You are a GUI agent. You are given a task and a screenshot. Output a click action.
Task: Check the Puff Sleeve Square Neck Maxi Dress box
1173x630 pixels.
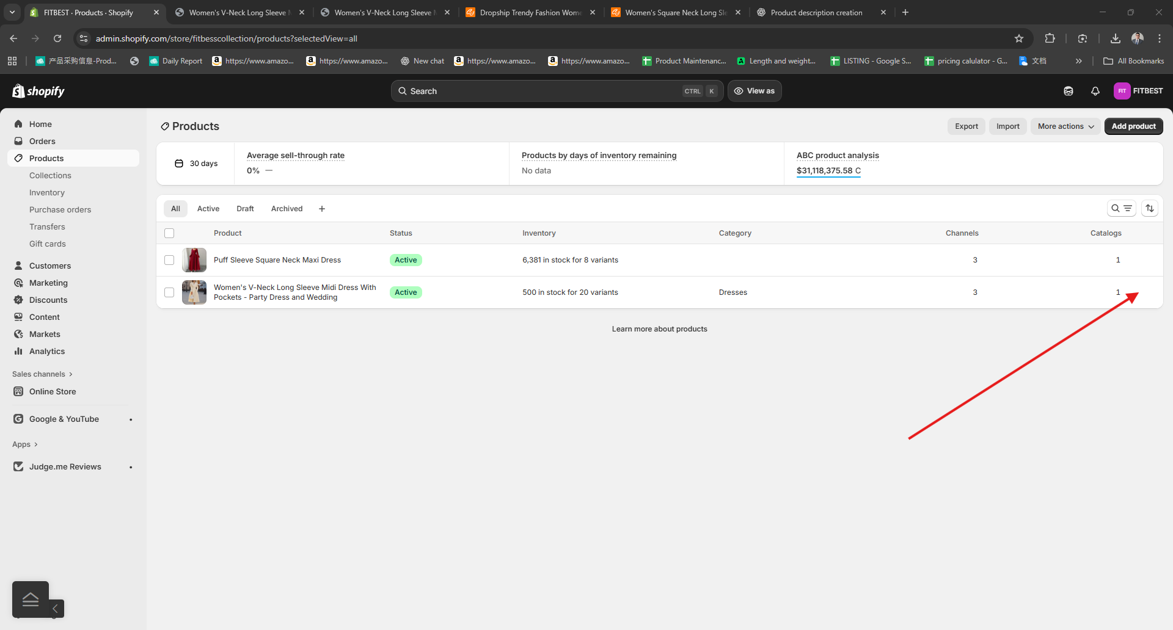169,260
